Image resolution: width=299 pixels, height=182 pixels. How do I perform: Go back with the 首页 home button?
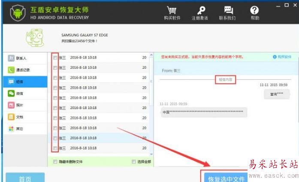pyautogui.click(x=25, y=177)
